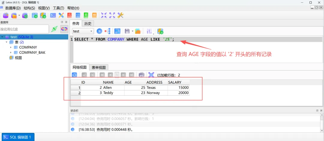Image resolution: width=324 pixels, height=141 pixels.
Task: Go to last page of results
Action: point(131,75)
